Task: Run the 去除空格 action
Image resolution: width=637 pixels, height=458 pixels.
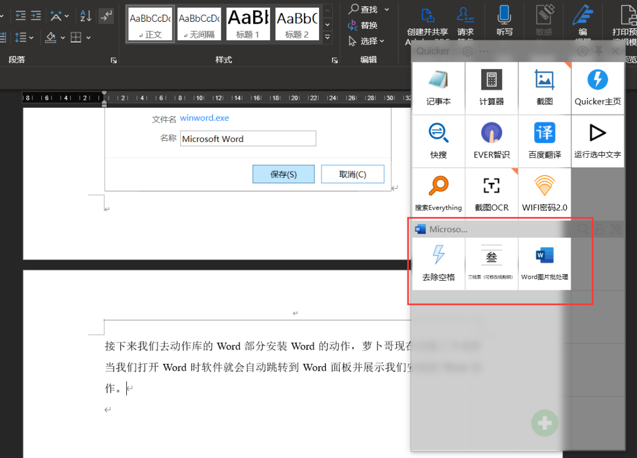Action: [x=438, y=263]
